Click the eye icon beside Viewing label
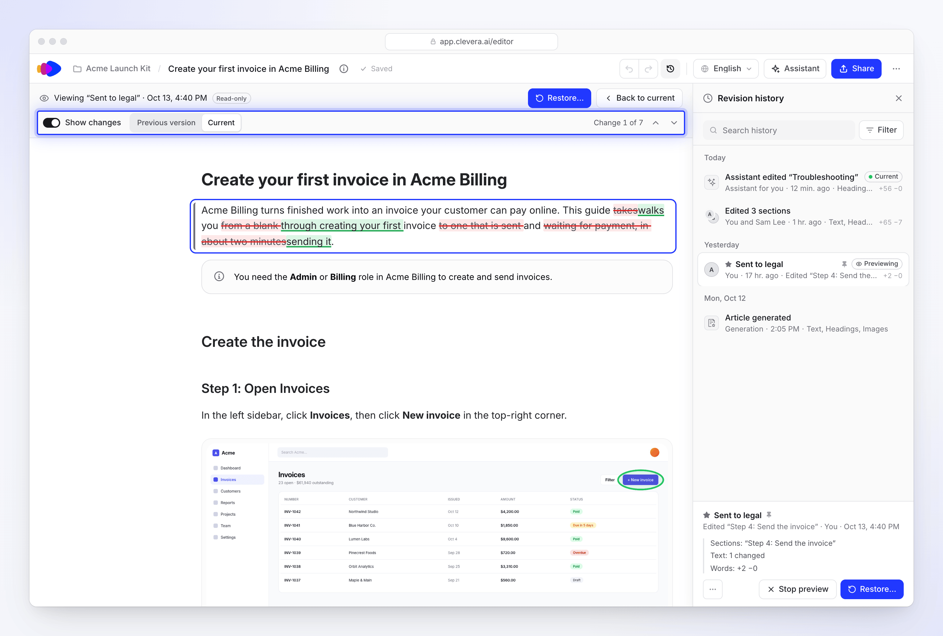This screenshot has width=943, height=636. click(44, 98)
